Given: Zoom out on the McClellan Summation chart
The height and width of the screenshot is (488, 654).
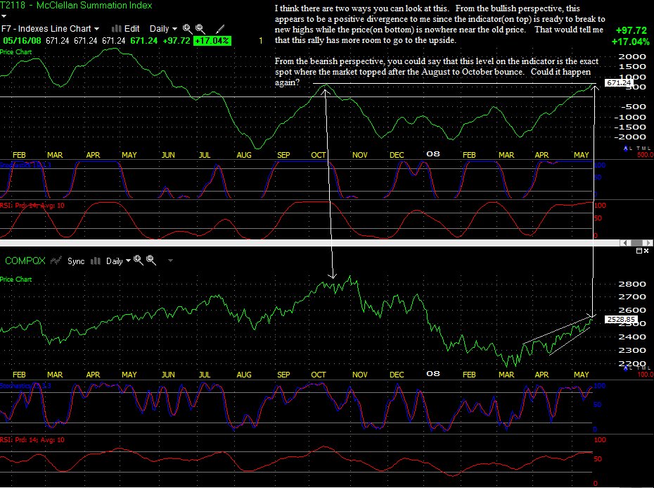Looking at the screenshot, I should pos(200,29).
